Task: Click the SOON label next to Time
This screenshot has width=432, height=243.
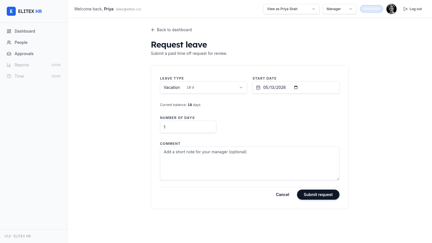Action: [56, 76]
